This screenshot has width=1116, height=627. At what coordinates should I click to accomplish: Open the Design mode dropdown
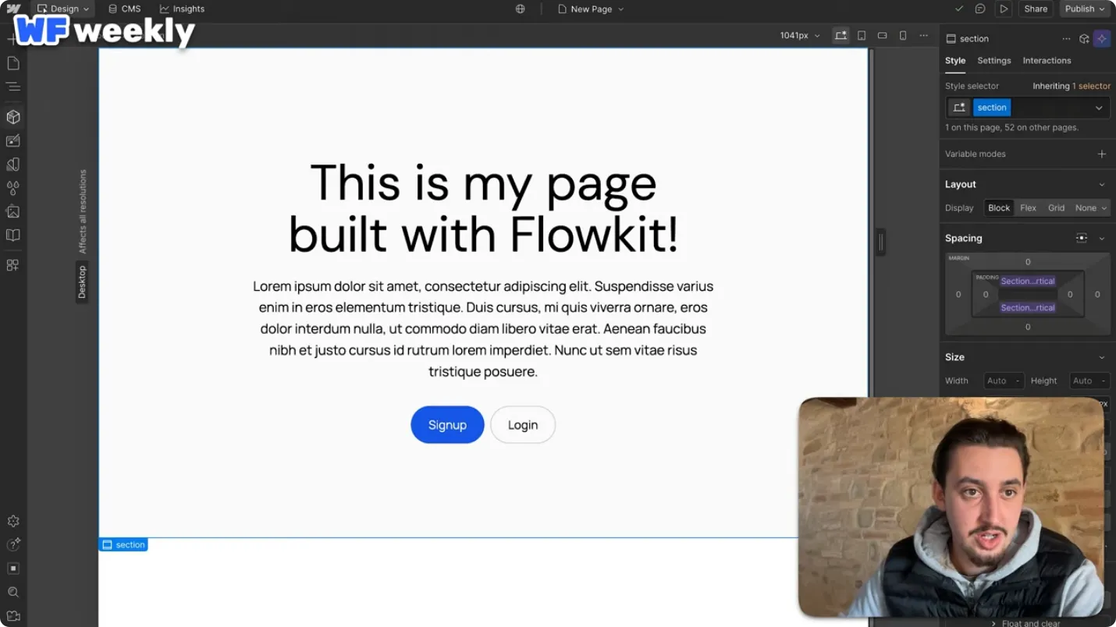tap(62, 9)
